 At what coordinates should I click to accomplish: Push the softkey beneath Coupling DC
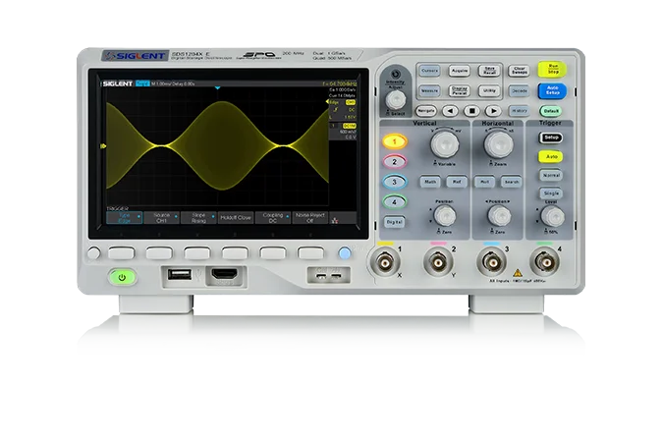273,253
